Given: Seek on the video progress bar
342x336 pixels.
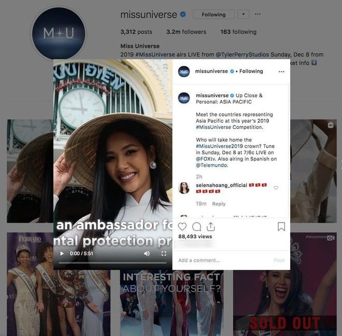Looking at the screenshot, I should (x=112, y=263).
